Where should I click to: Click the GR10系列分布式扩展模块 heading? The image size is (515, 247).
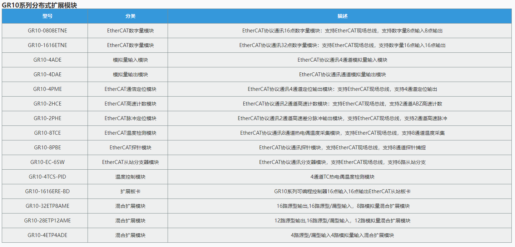[39, 5]
